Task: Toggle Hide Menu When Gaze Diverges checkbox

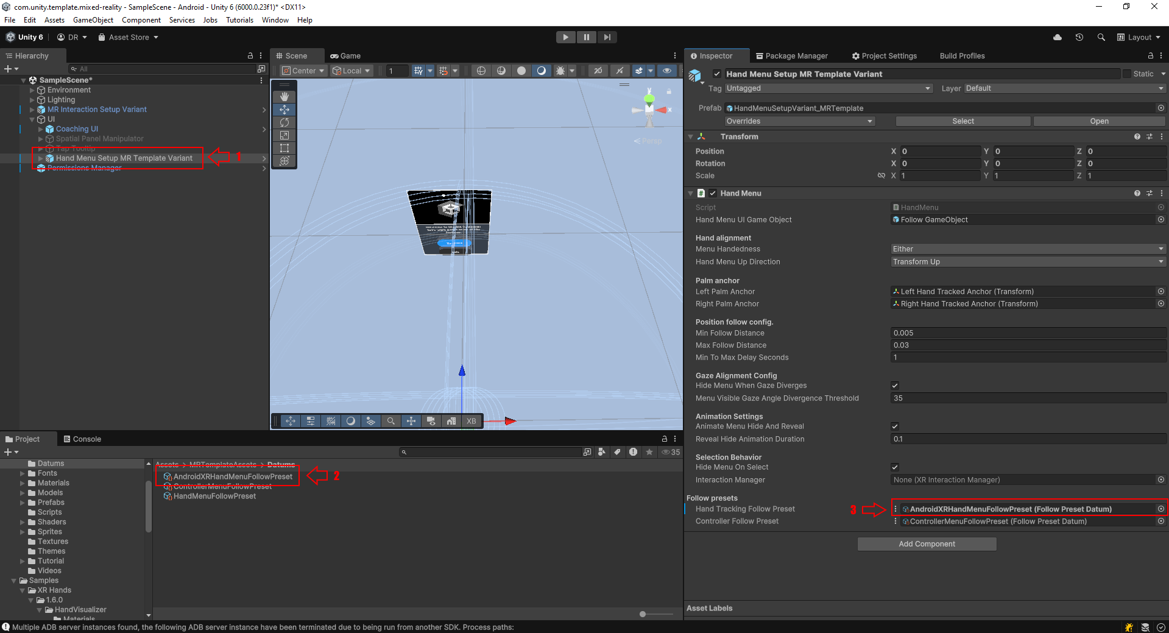Action: click(x=895, y=386)
